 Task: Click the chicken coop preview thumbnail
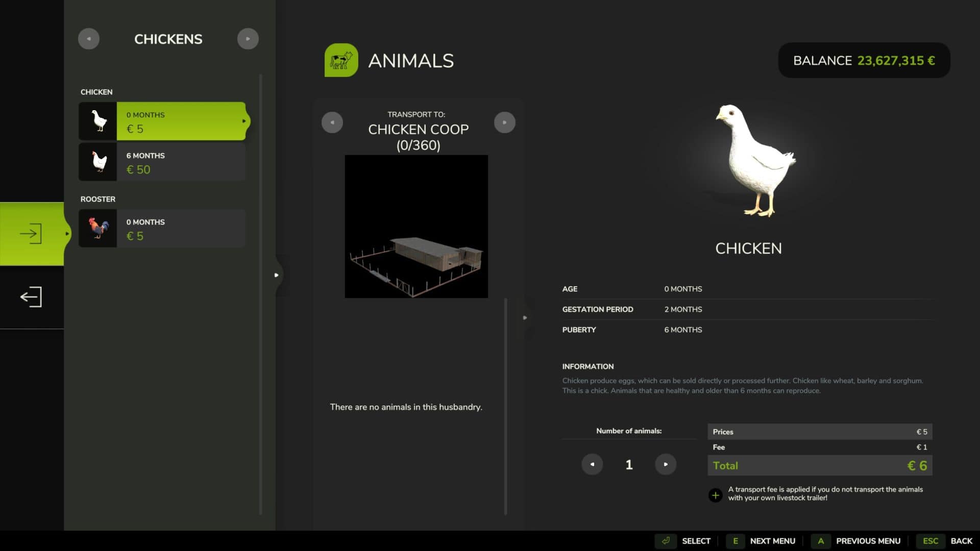(416, 227)
